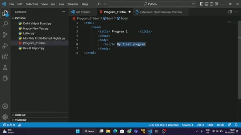Image resolution: width=241 pixels, height=135 pixels.
Task: Click the feedback icon in the status bar
Action: 229,125
